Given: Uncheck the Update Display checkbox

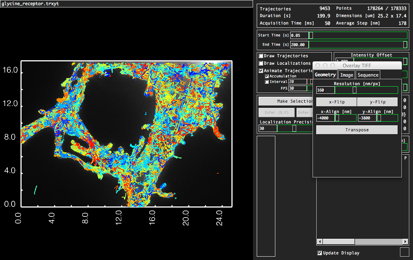Looking at the screenshot, I should [320, 253].
